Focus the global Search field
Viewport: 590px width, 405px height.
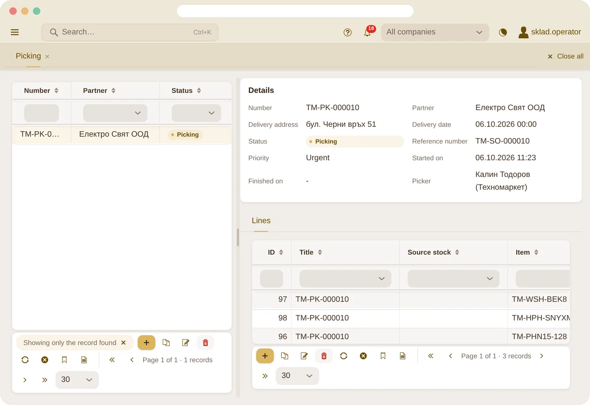pos(130,32)
